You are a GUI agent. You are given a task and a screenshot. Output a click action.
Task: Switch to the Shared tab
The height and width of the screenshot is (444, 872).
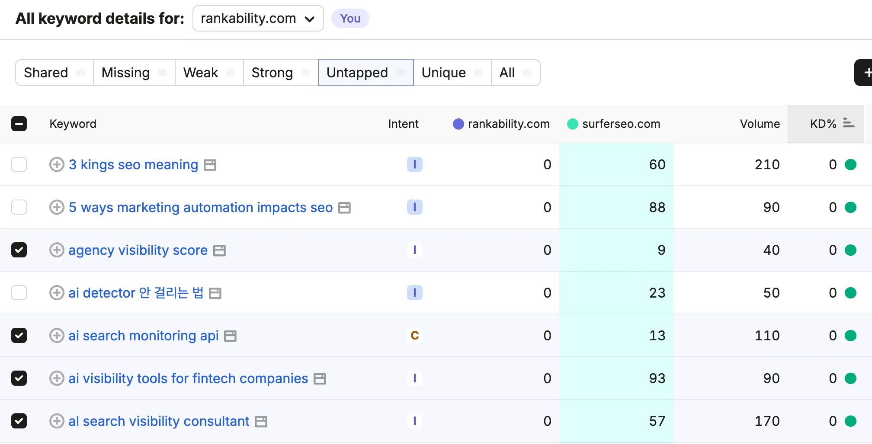[54, 73]
